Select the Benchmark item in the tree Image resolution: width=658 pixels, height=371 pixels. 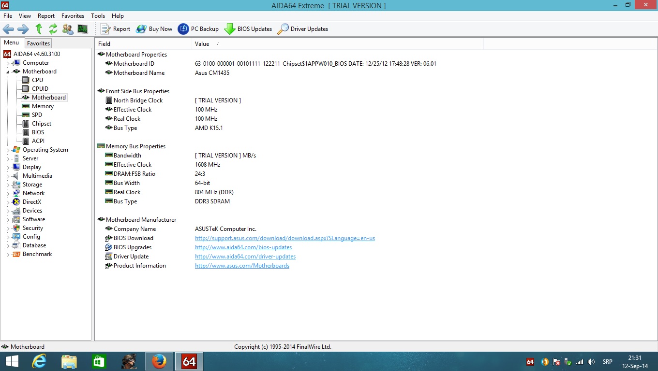37,254
